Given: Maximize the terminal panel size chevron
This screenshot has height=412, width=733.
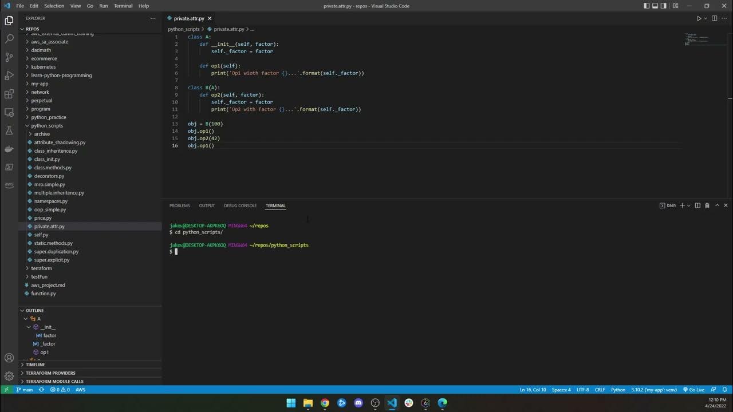Looking at the screenshot, I should click(x=717, y=205).
